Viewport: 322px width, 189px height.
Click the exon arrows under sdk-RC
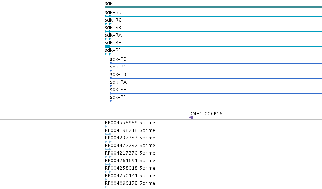pos(108,24)
